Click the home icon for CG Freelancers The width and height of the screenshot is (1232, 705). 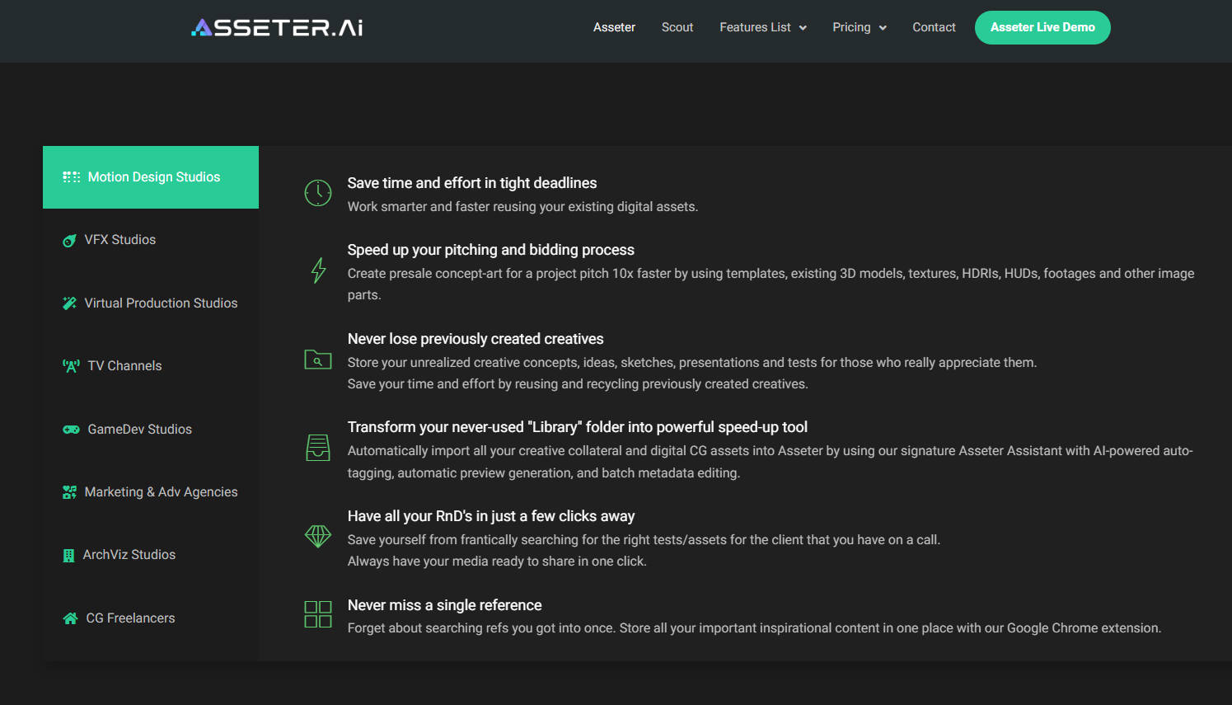point(69,618)
